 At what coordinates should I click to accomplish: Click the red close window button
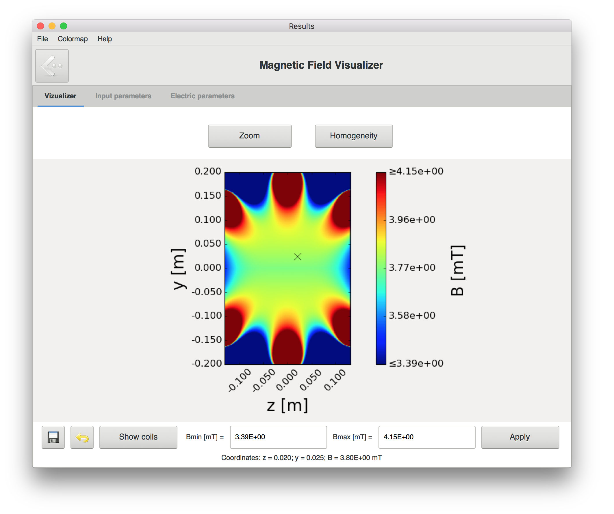(41, 26)
